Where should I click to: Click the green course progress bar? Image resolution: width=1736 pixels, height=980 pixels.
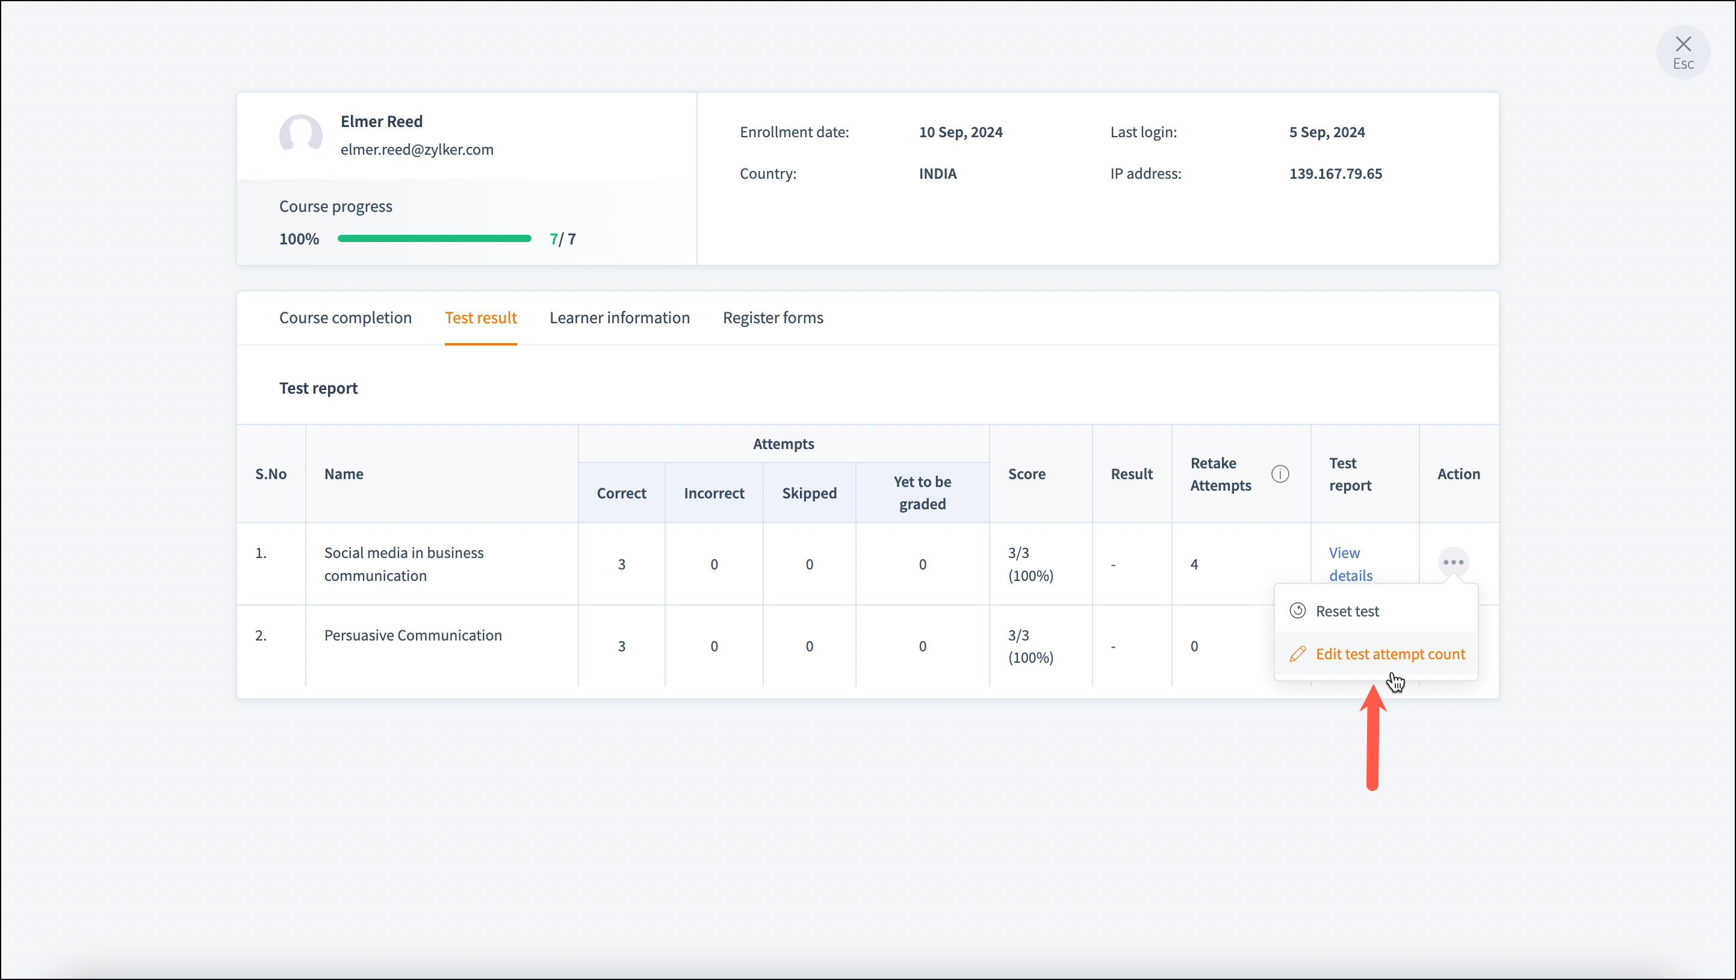[x=434, y=238]
